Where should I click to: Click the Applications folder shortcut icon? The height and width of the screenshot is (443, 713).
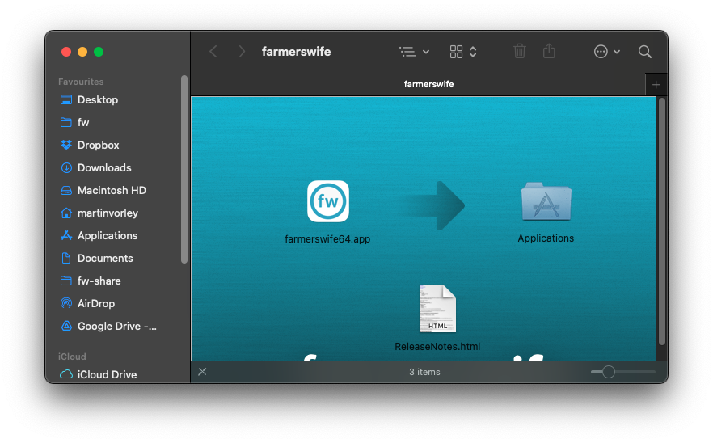click(x=546, y=202)
